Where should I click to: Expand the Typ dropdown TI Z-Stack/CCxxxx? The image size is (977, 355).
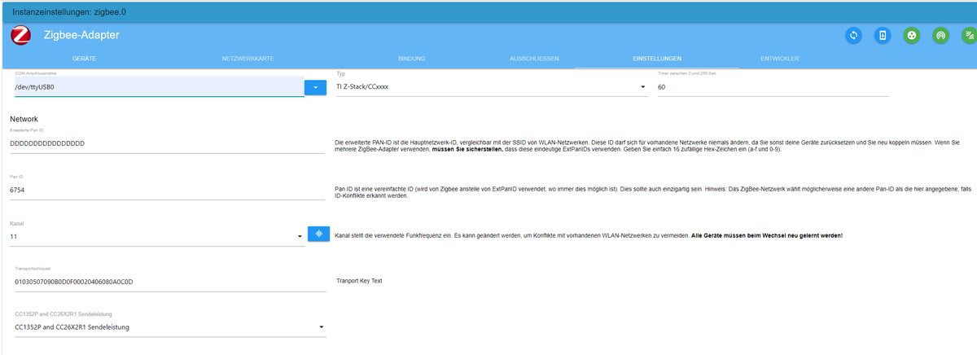492,86
